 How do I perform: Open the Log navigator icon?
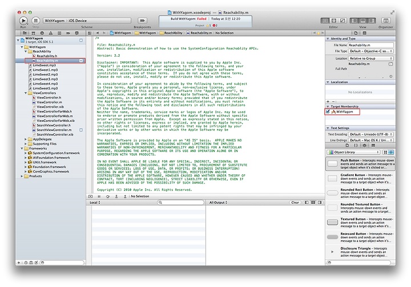(77, 33)
